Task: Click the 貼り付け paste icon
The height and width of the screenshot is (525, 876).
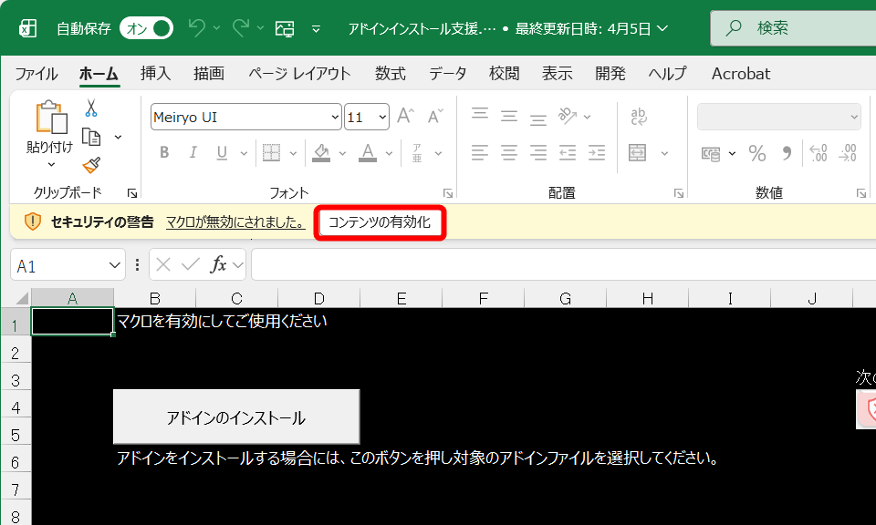Action: (51, 118)
